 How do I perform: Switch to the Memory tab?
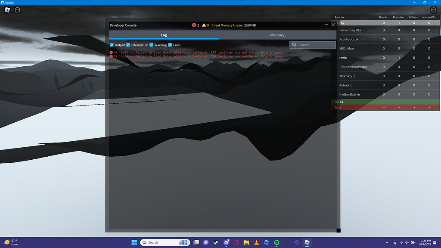tap(277, 35)
